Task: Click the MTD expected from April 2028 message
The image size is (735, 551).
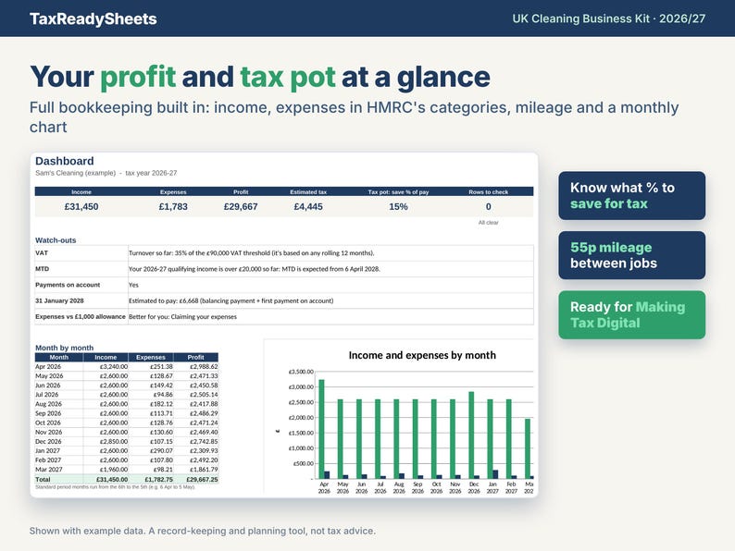Action: click(x=254, y=269)
